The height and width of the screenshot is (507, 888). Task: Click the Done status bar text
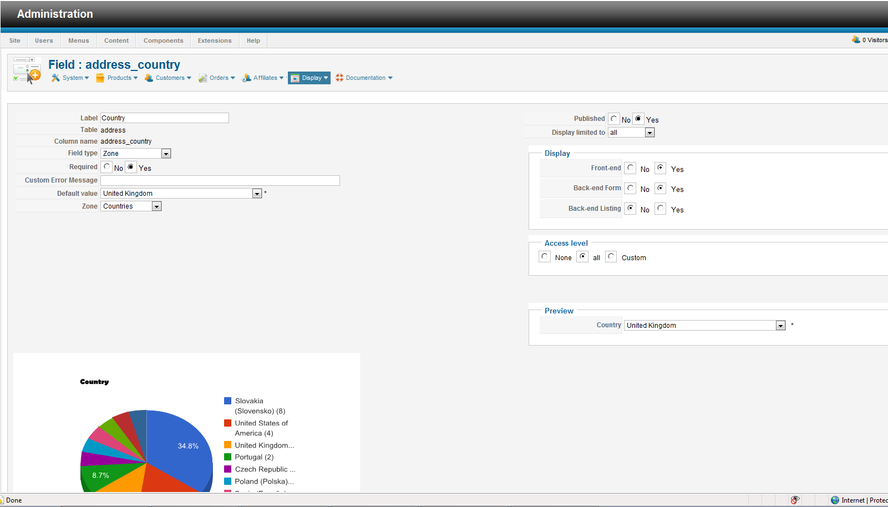(x=14, y=500)
